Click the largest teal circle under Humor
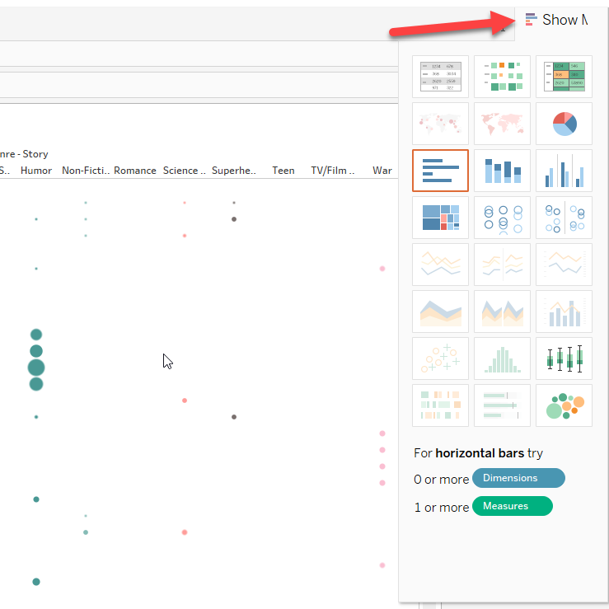 pos(36,368)
